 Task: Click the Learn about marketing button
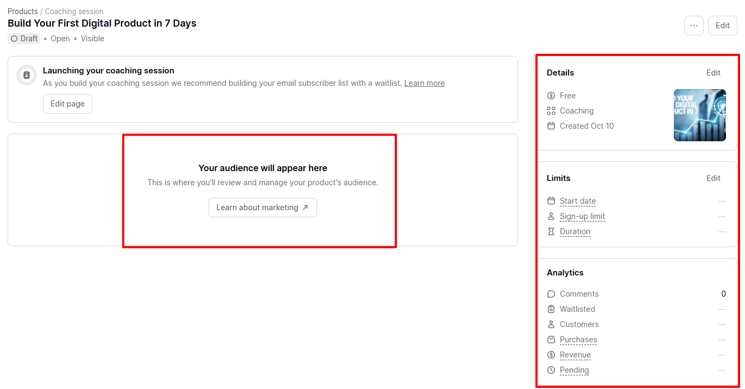click(263, 208)
